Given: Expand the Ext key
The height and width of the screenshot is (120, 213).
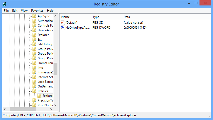Looking at the screenshot, I should pyautogui.click(x=30, y=40).
